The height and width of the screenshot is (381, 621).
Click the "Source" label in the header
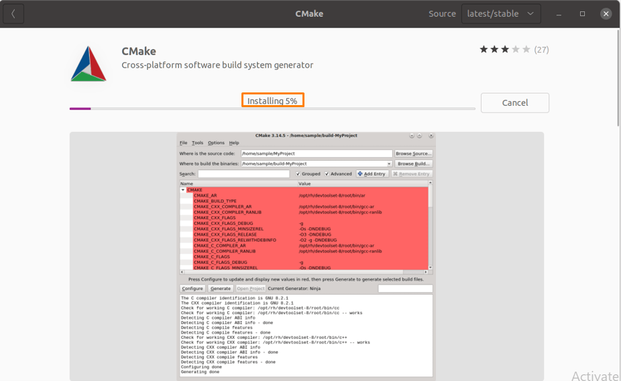click(x=442, y=14)
